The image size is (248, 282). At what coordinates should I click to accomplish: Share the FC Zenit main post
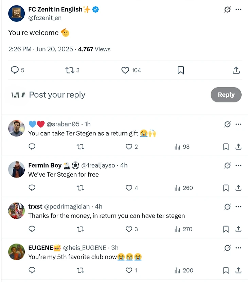tap(236, 70)
